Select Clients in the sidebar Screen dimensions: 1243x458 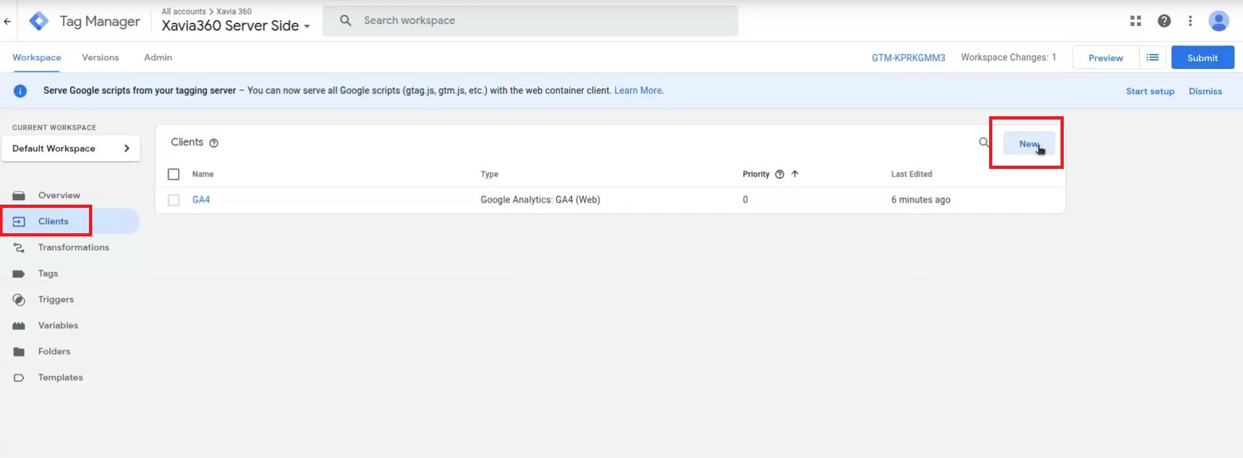(70, 222)
